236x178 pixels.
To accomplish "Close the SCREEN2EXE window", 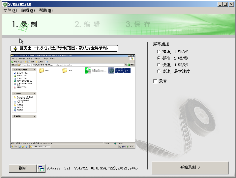I will pyautogui.click(x=231, y=4).
